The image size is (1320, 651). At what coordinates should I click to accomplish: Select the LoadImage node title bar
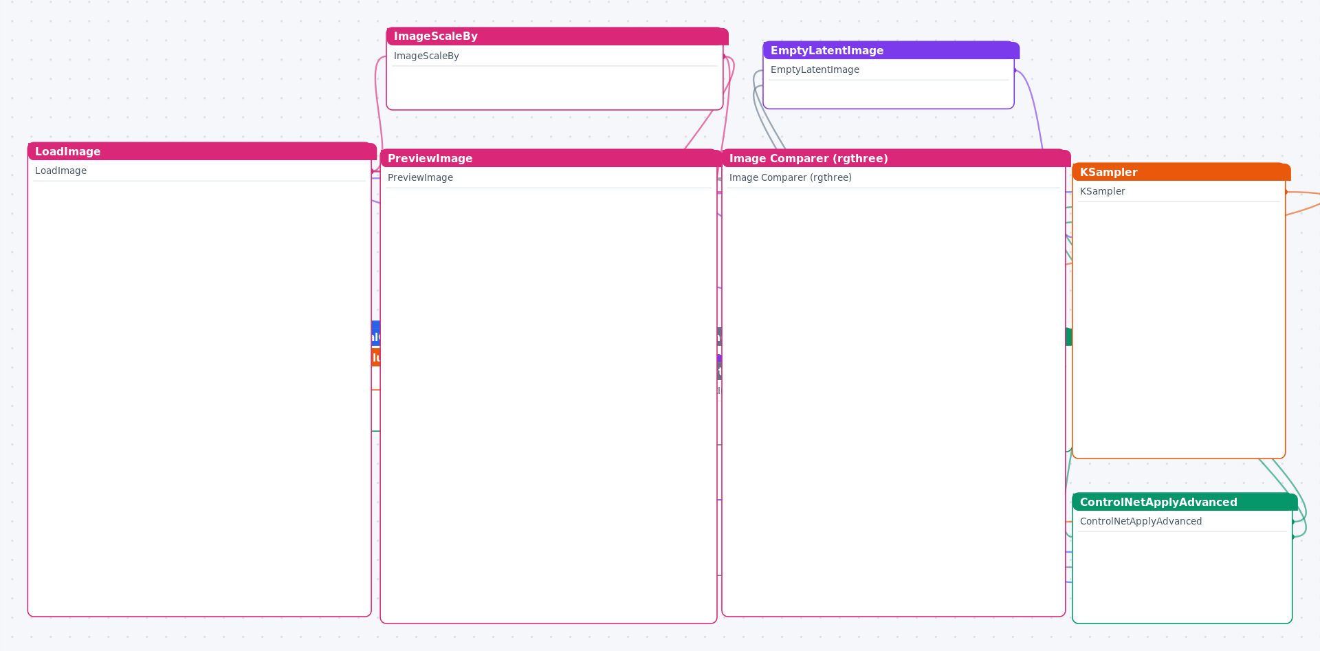click(202, 151)
